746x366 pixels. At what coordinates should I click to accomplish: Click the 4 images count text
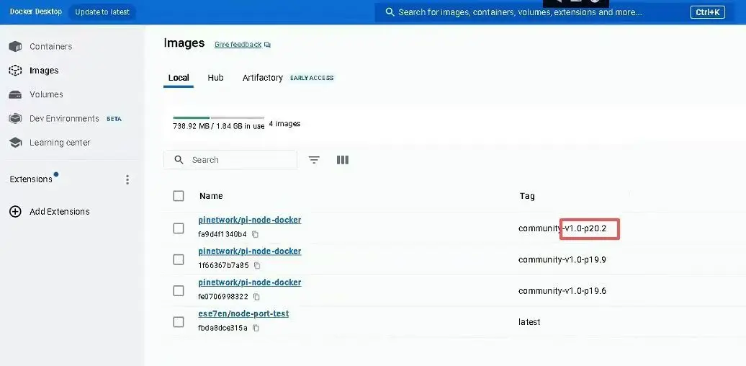coord(284,124)
